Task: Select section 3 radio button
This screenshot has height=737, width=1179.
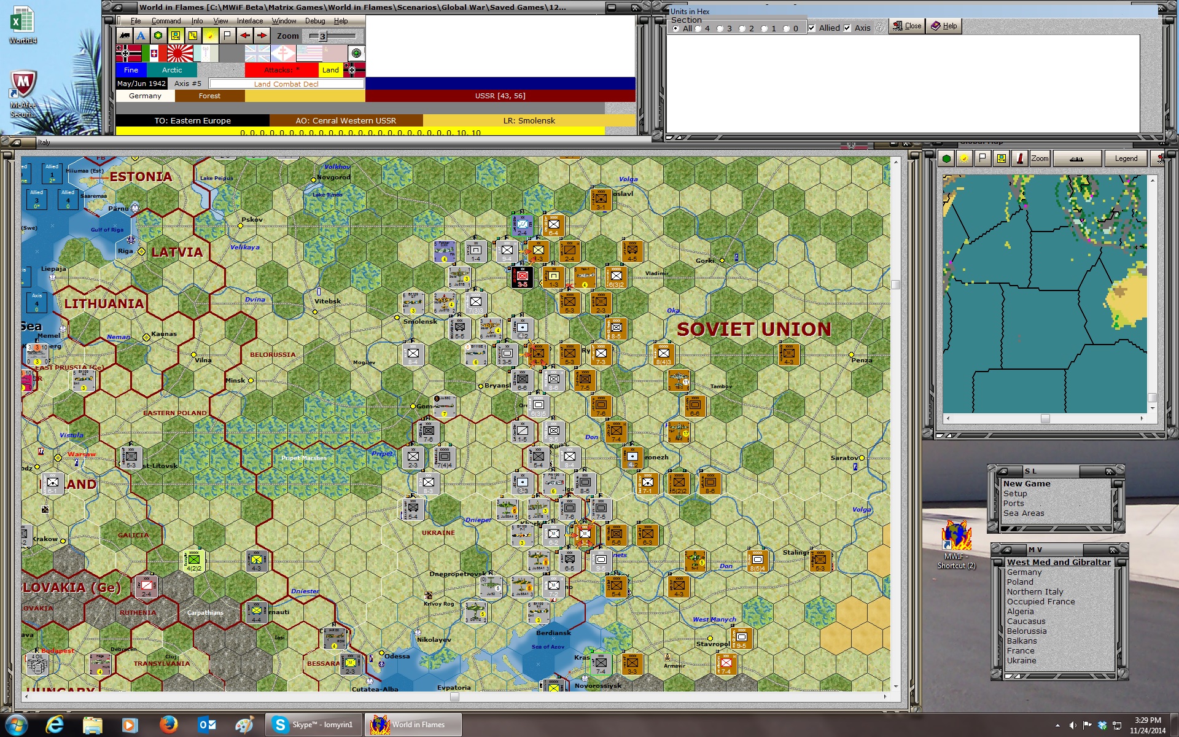Action: tap(720, 28)
